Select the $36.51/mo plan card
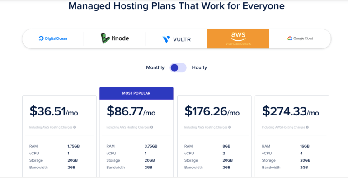 coord(59,136)
